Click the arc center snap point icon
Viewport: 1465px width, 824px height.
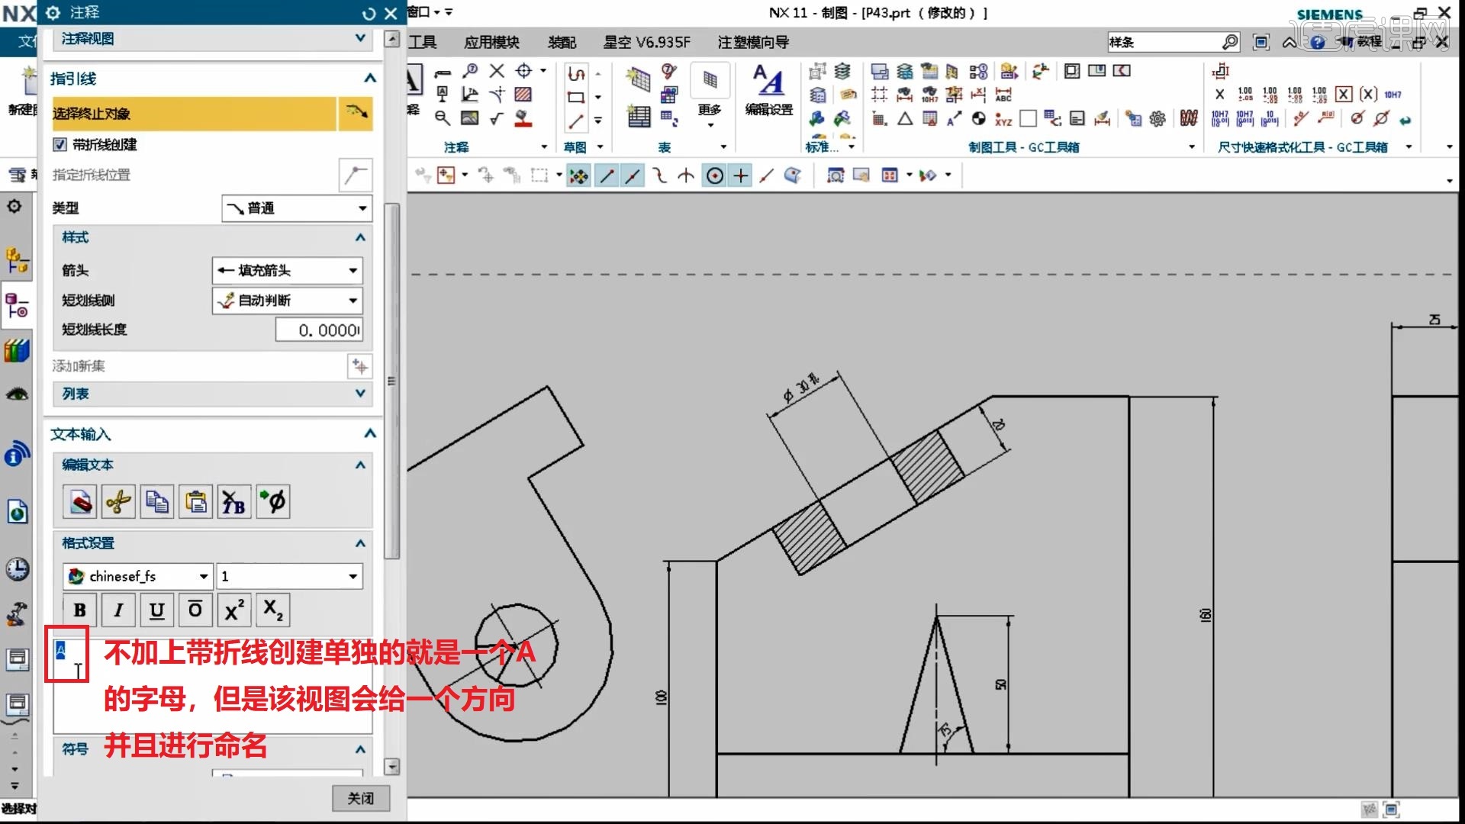click(x=715, y=176)
